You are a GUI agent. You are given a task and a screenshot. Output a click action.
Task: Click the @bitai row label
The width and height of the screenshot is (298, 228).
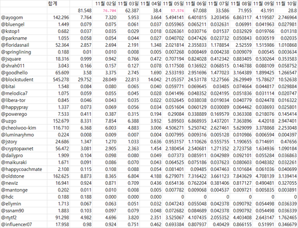point(8,86)
